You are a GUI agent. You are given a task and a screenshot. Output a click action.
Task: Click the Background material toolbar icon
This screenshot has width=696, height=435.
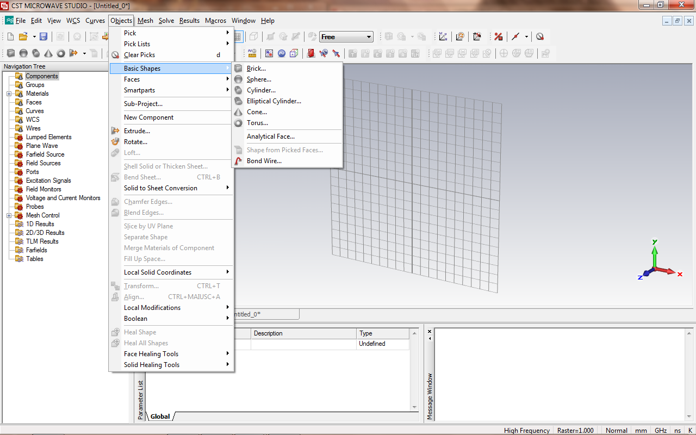269,53
